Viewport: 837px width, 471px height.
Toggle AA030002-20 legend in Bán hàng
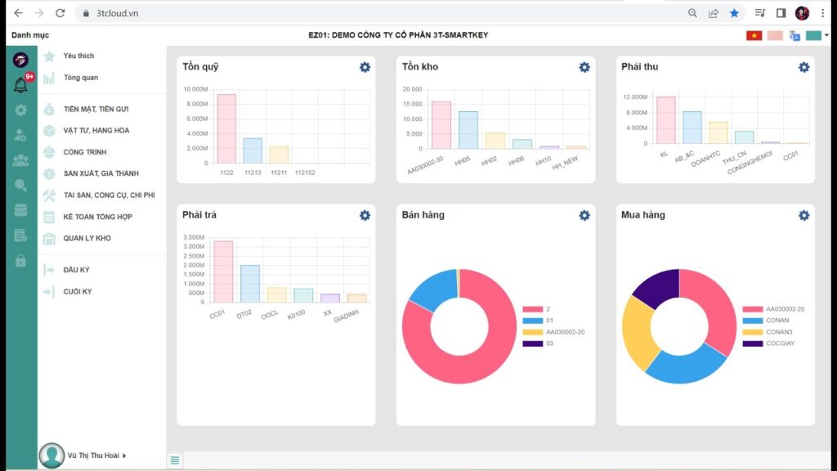pos(553,332)
